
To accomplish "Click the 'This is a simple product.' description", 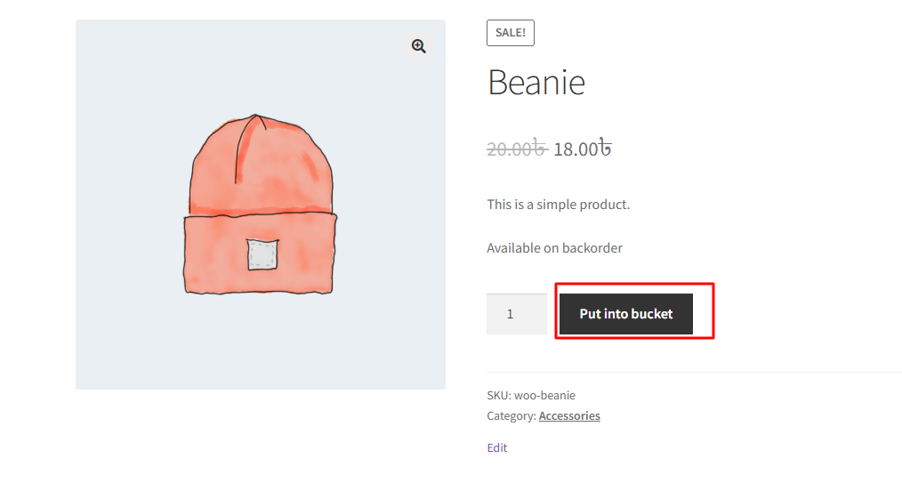I will [x=558, y=205].
